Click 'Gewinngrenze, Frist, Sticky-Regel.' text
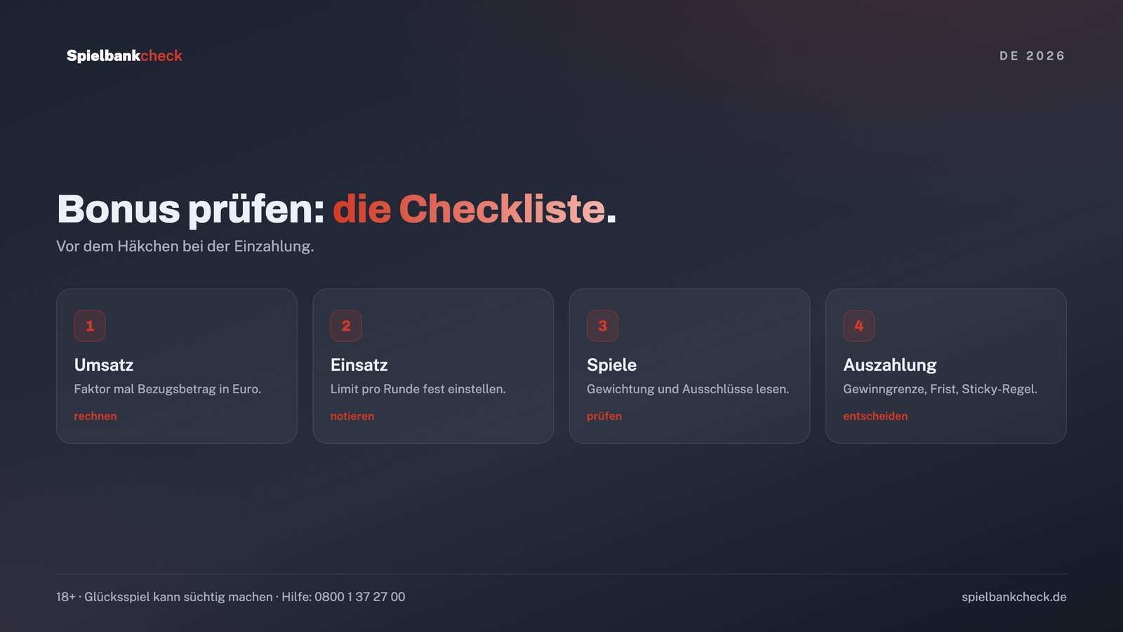The width and height of the screenshot is (1123, 632). click(941, 389)
